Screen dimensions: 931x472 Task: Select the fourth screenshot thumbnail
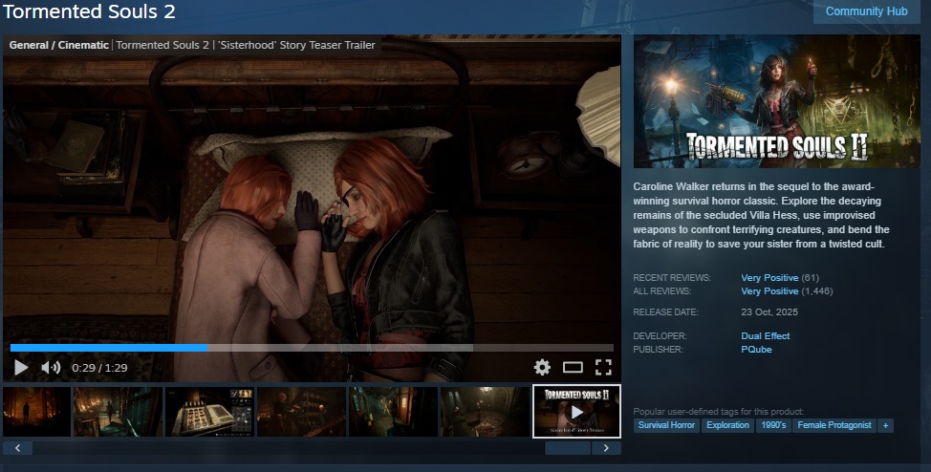(301, 412)
